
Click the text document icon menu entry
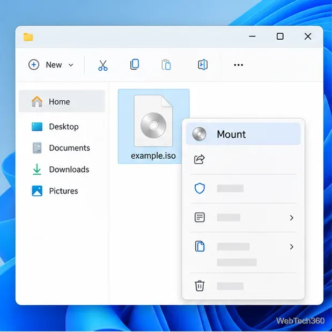tap(243, 217)
